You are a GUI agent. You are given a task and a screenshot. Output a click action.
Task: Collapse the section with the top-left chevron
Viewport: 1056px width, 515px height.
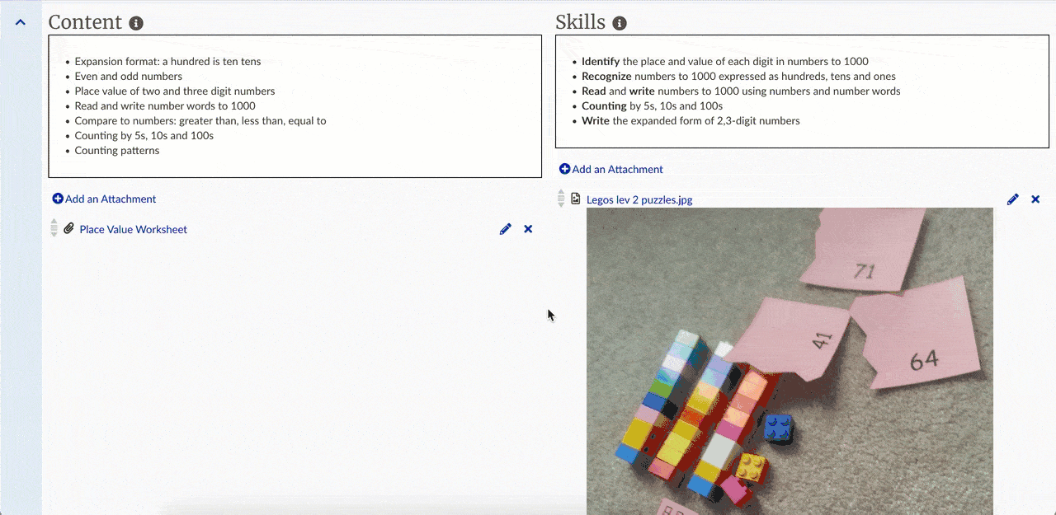tap(21, 22)
